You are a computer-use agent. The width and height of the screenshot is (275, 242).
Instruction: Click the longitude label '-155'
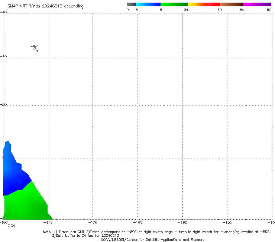(227, 222)
